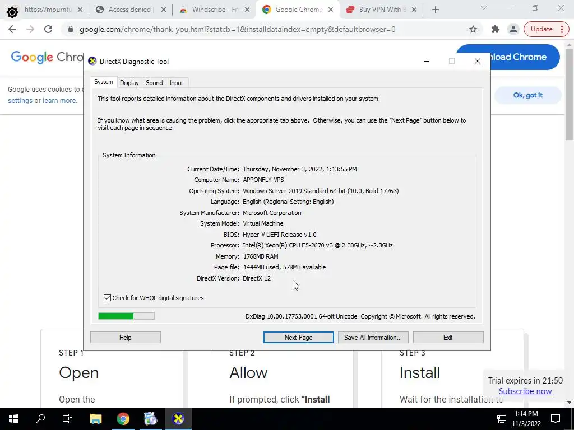The image size is (574, 430).
Task: Click the Google Chrome logo on page
Action: (47, 57)
